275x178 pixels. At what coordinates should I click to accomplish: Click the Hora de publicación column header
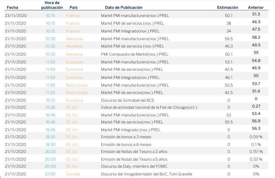[x=52, y=5]
